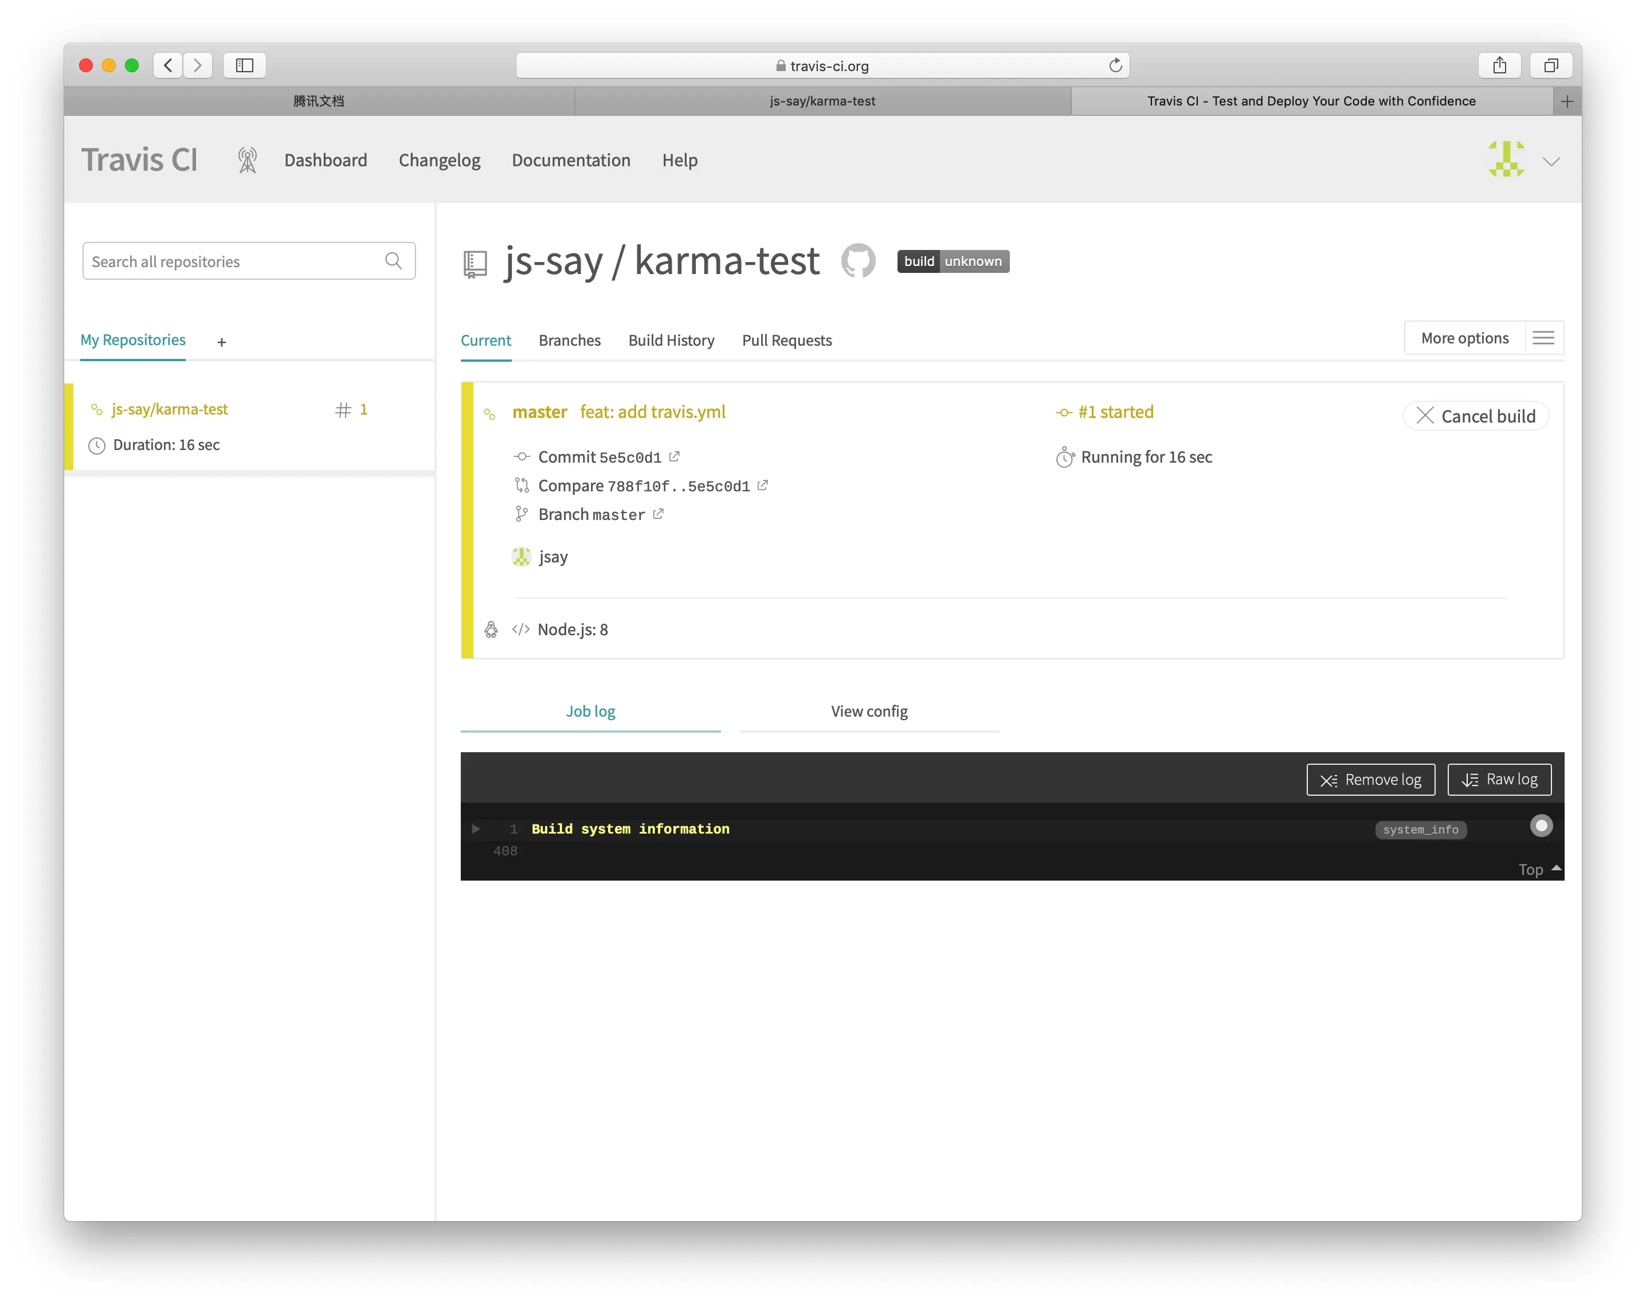This screenshot has width=1646, height=1306.
Task: Select the Job log tab
Action: click(x=590, y=711)
